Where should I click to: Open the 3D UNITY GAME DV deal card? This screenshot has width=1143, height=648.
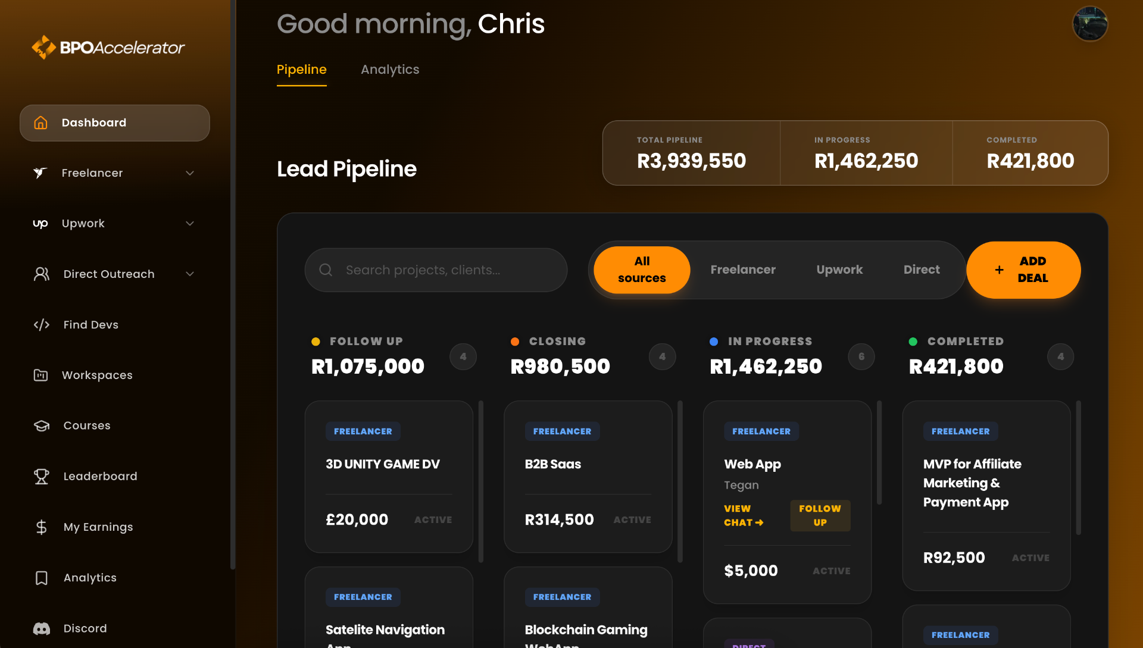[389, 477]
